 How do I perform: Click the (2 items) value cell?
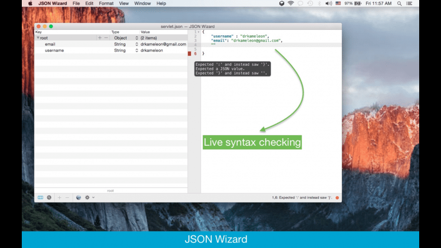(x=149, y=38)
